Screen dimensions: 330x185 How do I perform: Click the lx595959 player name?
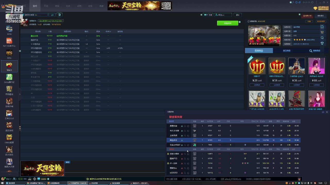[x=174, y=173]
